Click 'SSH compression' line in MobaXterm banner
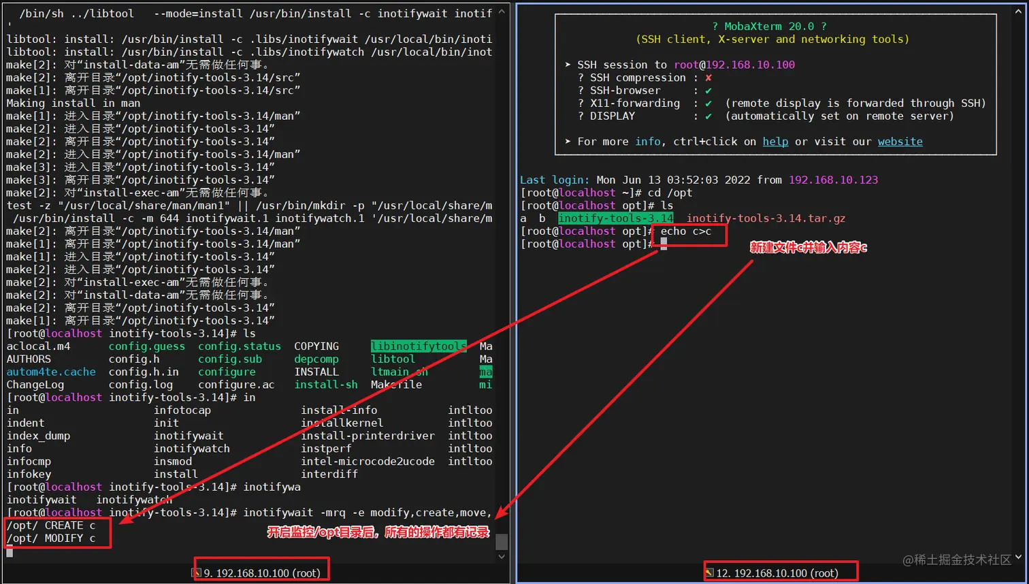1029x584 pixels. 645,78
